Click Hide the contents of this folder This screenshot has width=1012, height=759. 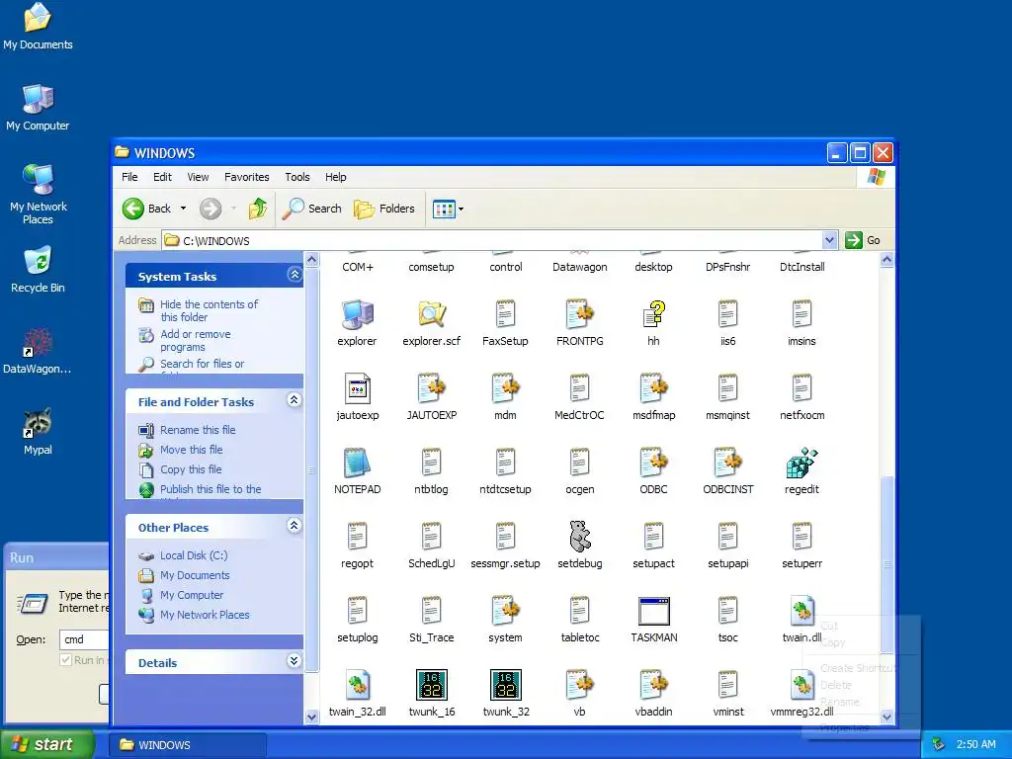(x=209, y=310)
